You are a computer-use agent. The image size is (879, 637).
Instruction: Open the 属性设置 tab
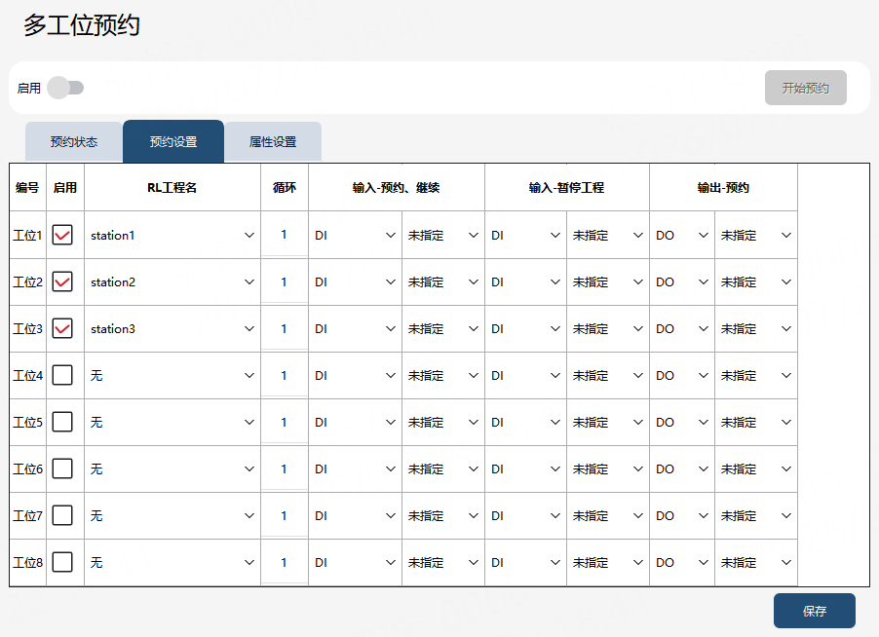tap(273, 142)
